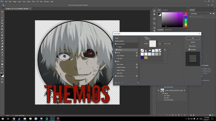The image size is (216, 121).
Task: Confirm Layer Style with OK
Action: point(193,38)
